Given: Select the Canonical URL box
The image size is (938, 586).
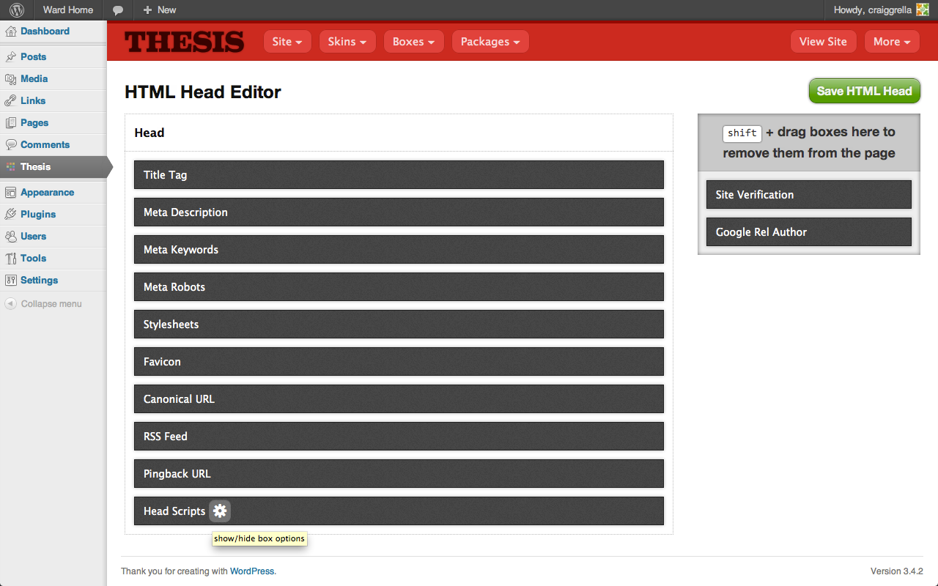Looking at the screenshot, I should coord(399,399).
